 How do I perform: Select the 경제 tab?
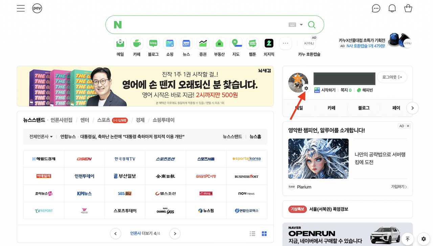click(x=140, y=120)
